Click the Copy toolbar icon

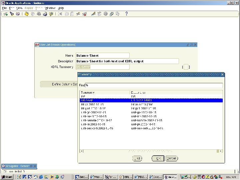[x=66, y=14]
